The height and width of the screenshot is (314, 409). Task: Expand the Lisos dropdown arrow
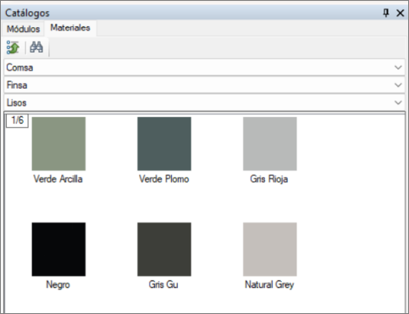pos(398,102)
